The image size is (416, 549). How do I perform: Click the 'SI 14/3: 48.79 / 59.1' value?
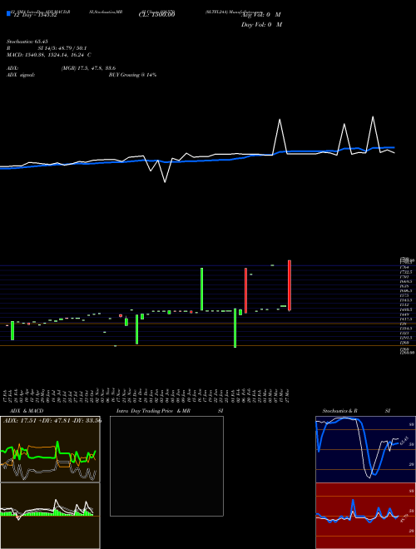[62, 48]
